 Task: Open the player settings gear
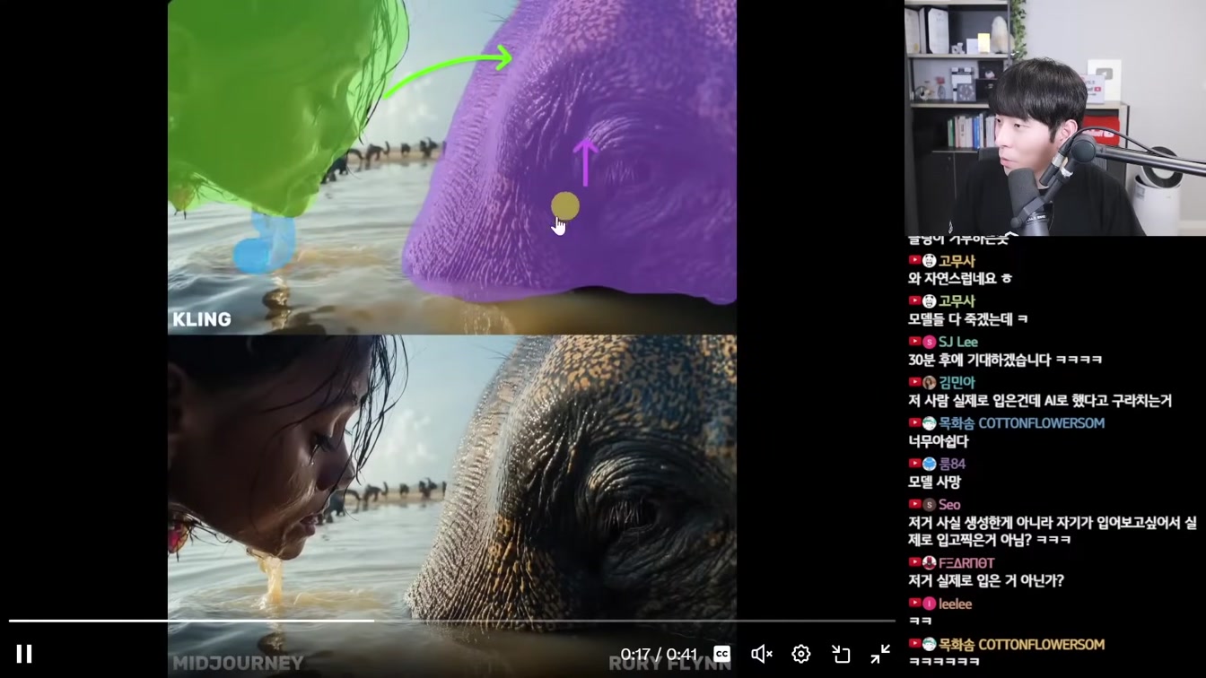click(x=801, y=654)
